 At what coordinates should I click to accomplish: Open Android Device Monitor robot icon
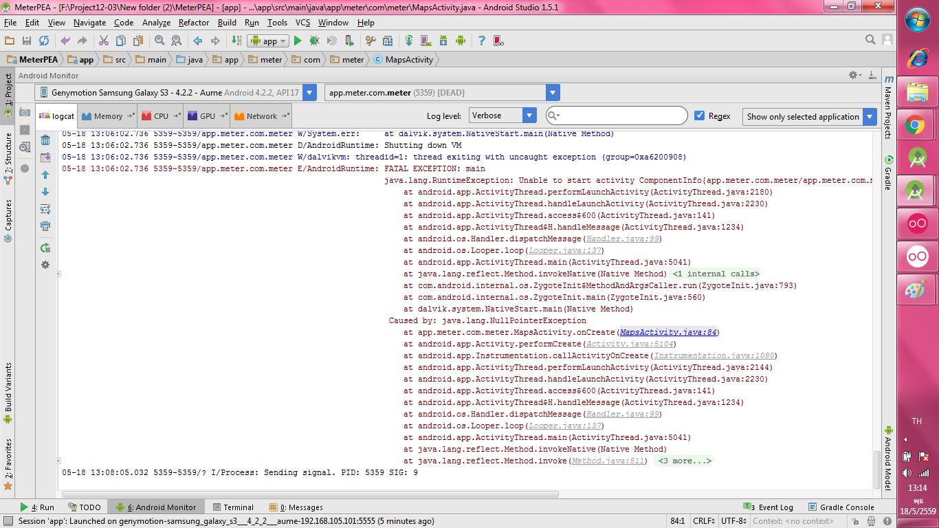(461, 41)
